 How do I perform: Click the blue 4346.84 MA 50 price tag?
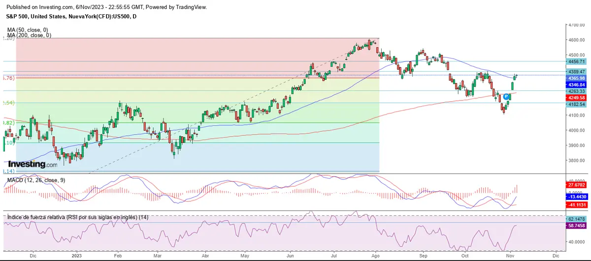point(576,85)
